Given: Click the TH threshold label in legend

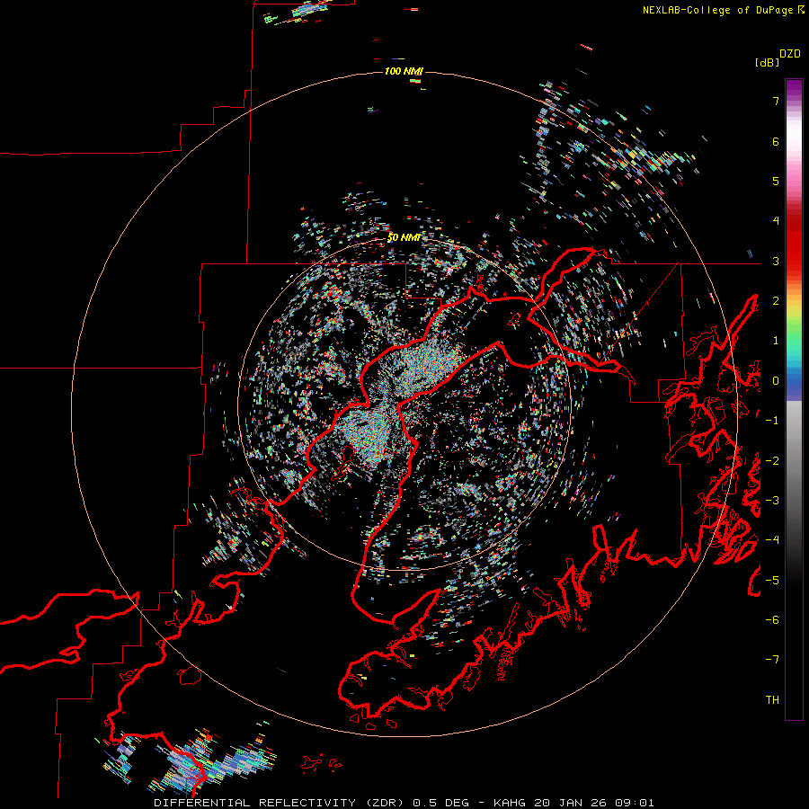Looking at the screenshot, I should [772, 699].
